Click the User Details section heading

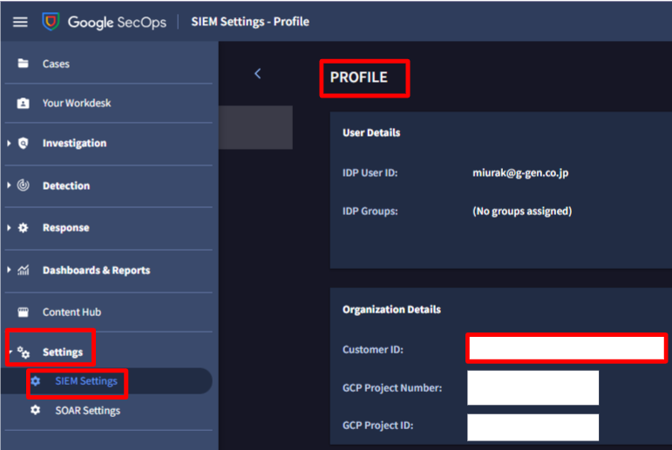tap(371, 132)
